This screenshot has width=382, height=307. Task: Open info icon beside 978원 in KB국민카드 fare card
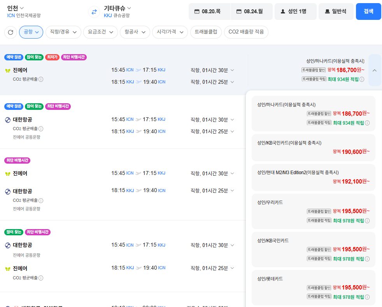(x=367, y=259)
